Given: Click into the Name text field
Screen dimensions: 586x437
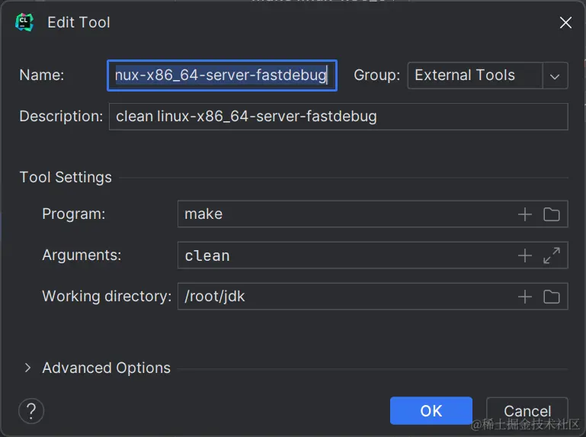Looking at the screenshot, I should (221, 76).
